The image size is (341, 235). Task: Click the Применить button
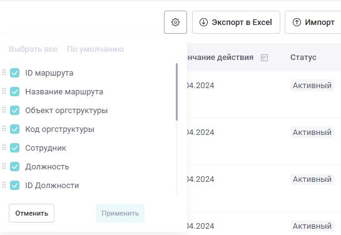pos(120,213)
